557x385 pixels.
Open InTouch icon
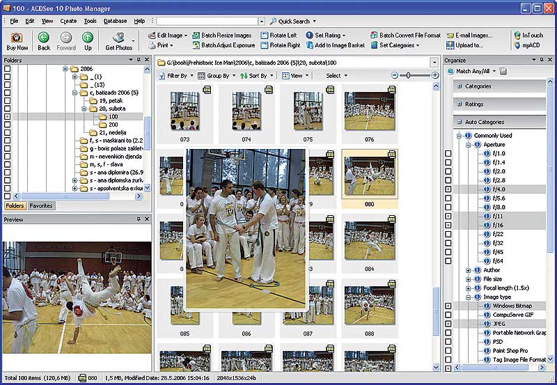[x=517, y=36]
